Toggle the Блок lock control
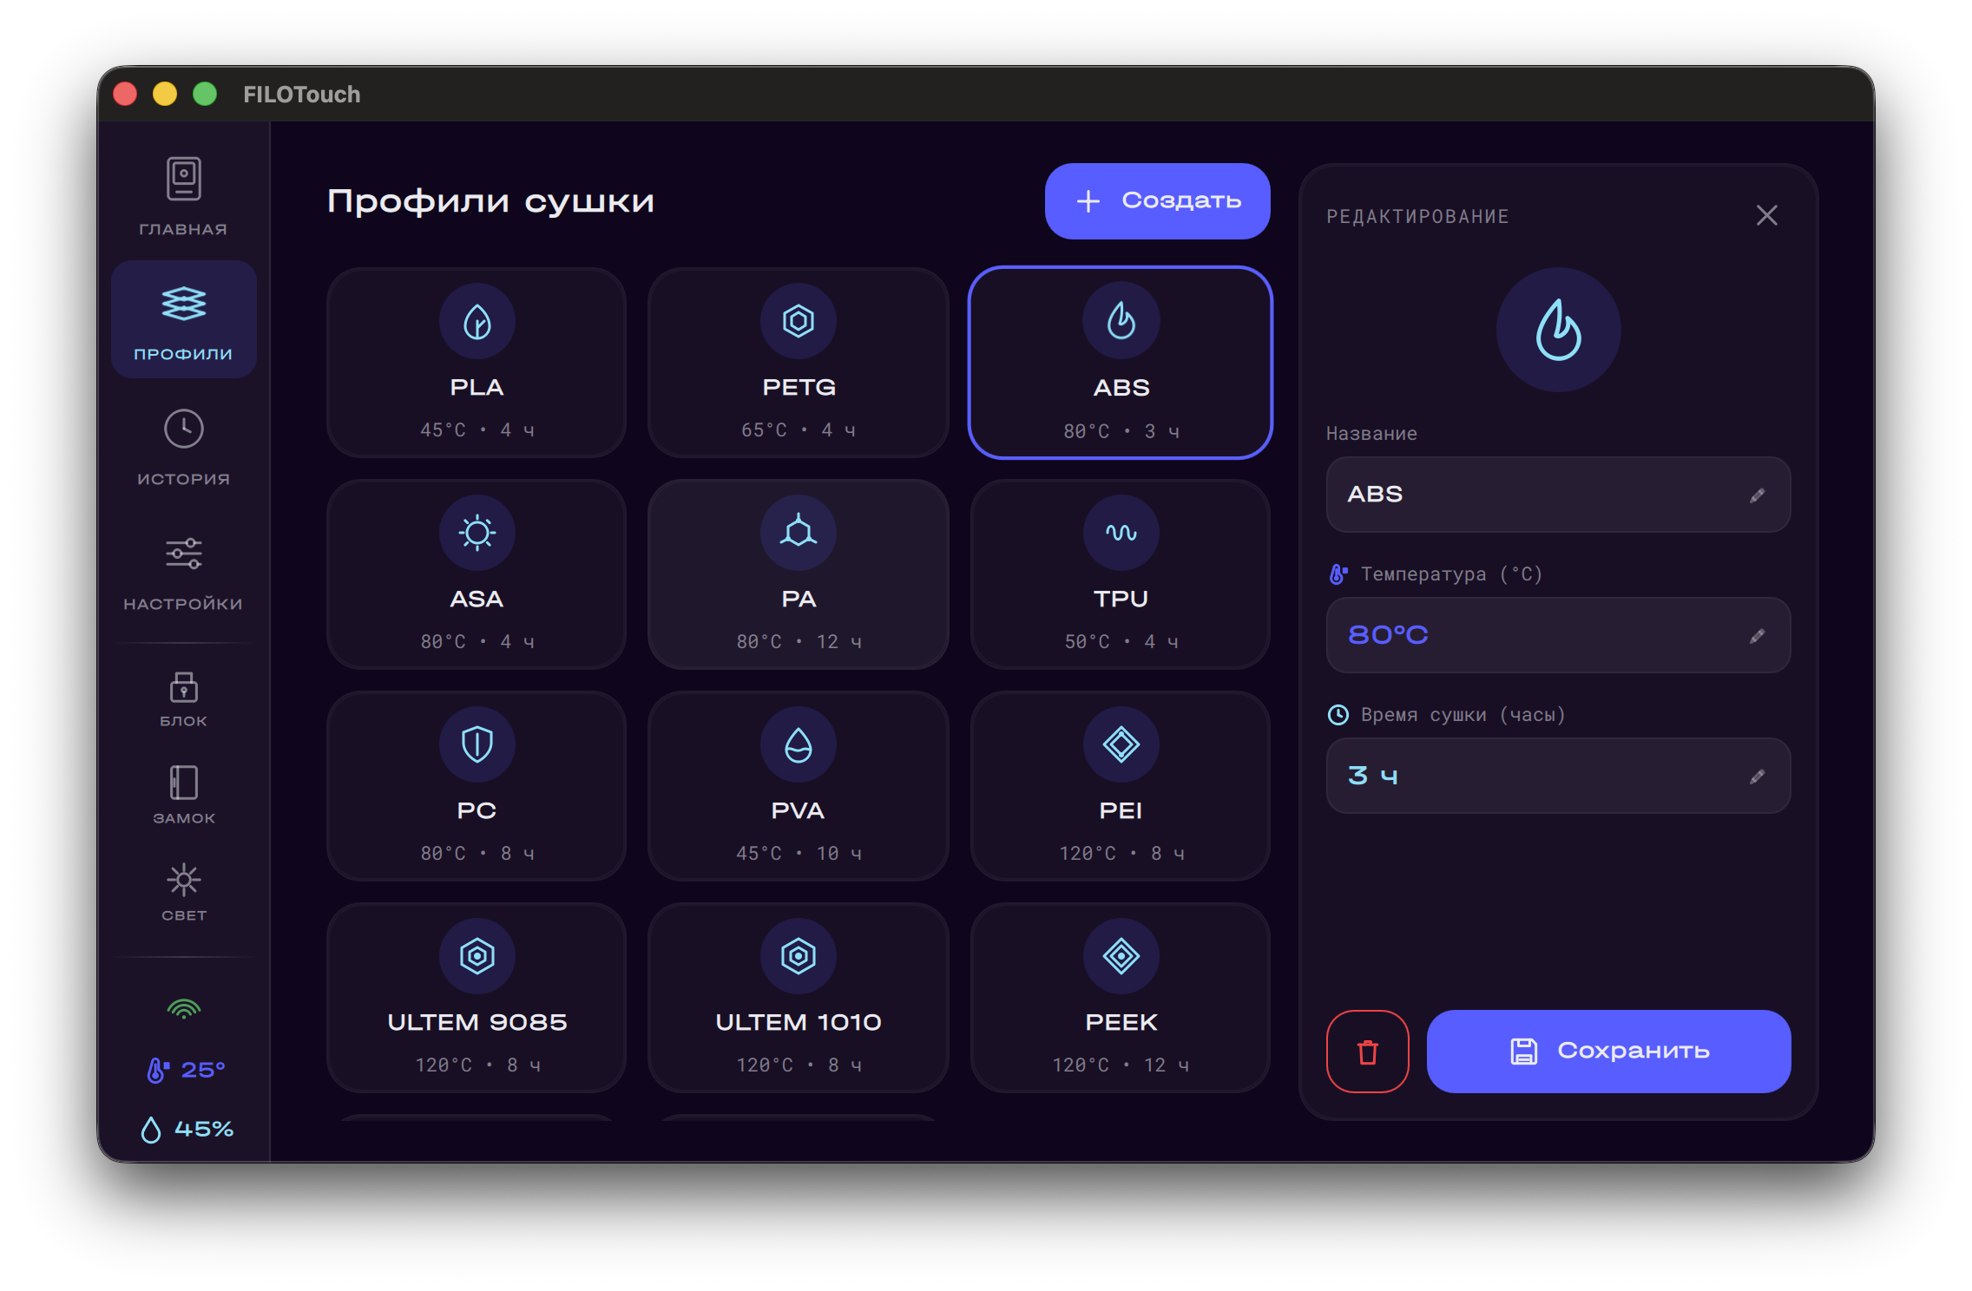 tap(183, 698)
